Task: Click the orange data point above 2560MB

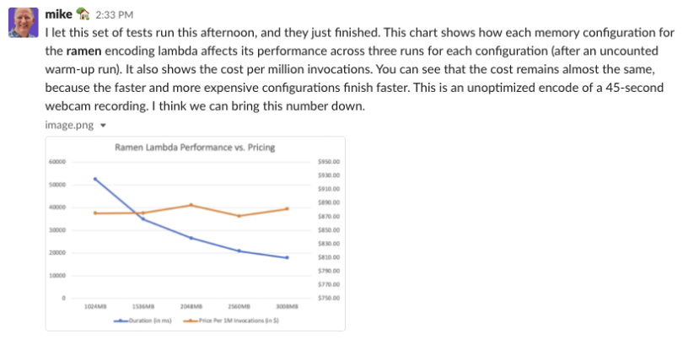Action: pyautogui.click(x=239, y=216)
